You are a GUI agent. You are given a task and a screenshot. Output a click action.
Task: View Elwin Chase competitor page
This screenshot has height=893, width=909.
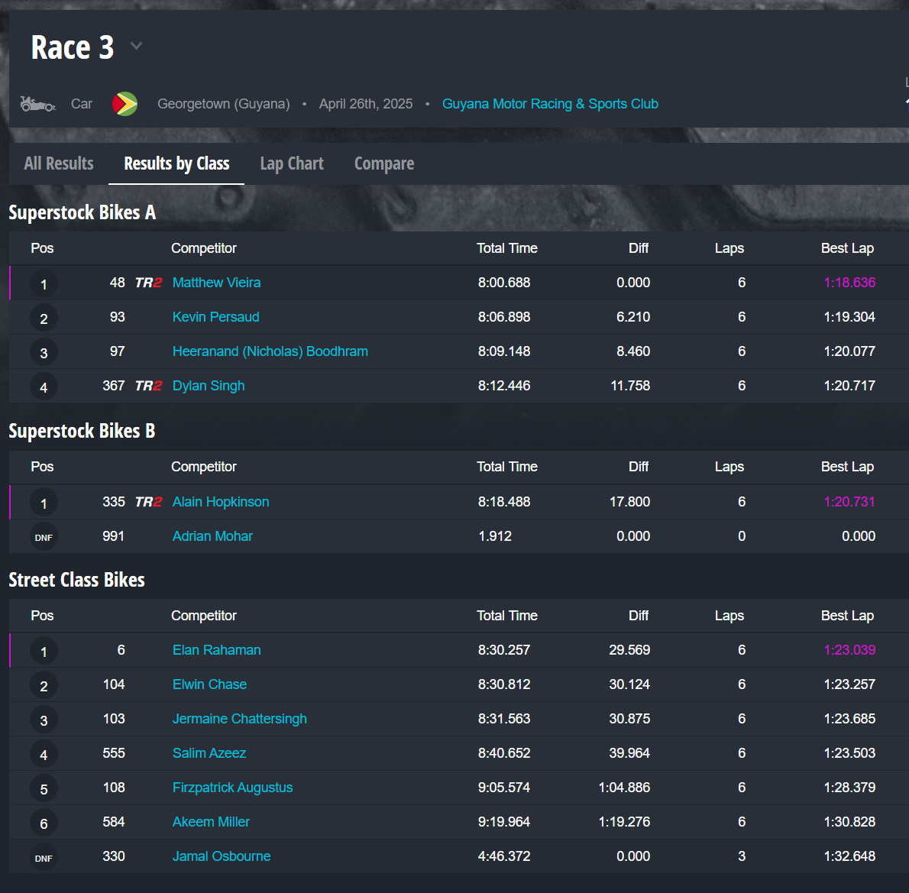(209, 684)
